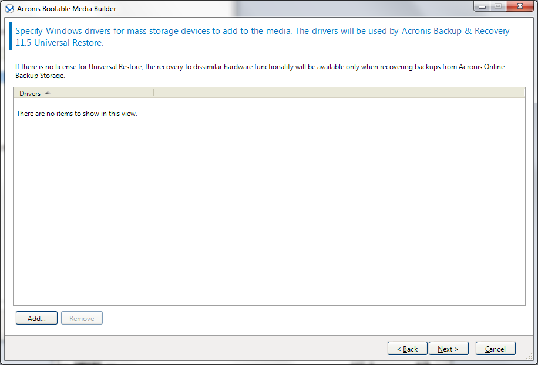Sort by the Drivers column header
Image resolution: width=538 pixels, height=365 pixels.
pyautogui.click(x=83, y=93)
